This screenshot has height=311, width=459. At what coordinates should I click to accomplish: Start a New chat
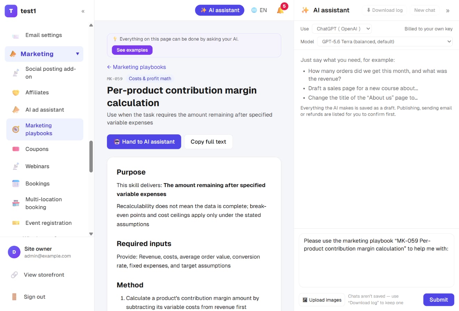pos(425,10)
